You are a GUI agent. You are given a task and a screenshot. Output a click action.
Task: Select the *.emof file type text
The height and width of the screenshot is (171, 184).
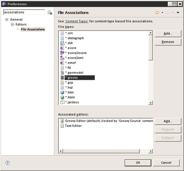click(70, 63)
